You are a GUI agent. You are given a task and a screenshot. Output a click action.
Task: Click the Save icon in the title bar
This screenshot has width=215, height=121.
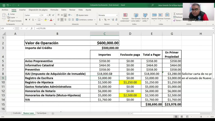(4, 5)
